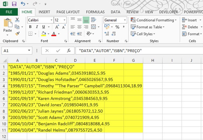
Task: Click the Paste clipboard icon
Action: pyautogui.click(x=8, y=23)
